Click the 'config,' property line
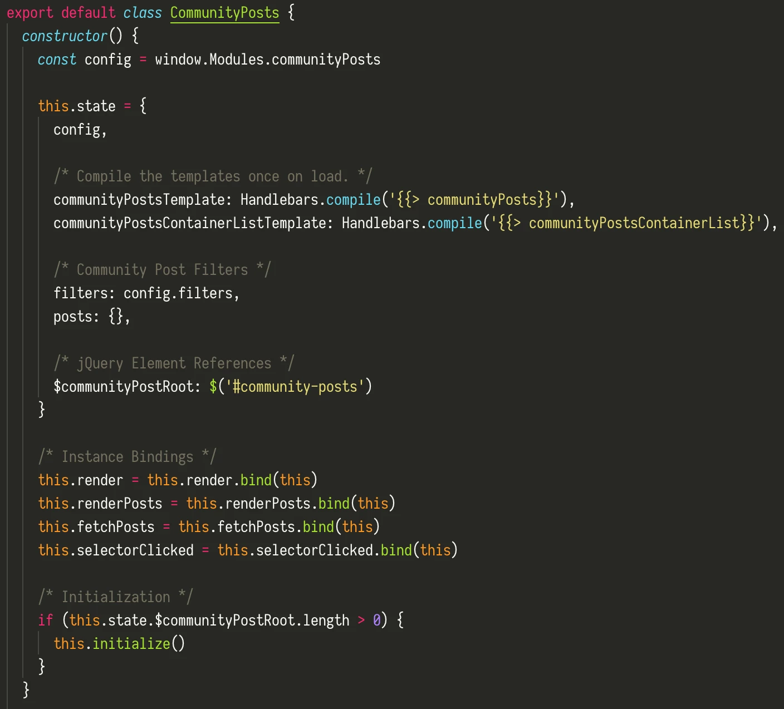This screenshot has height=709, width=784. (80, 130)
